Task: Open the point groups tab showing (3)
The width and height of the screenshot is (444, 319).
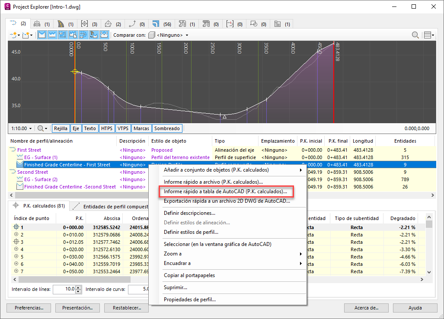Action: (89, 24)
